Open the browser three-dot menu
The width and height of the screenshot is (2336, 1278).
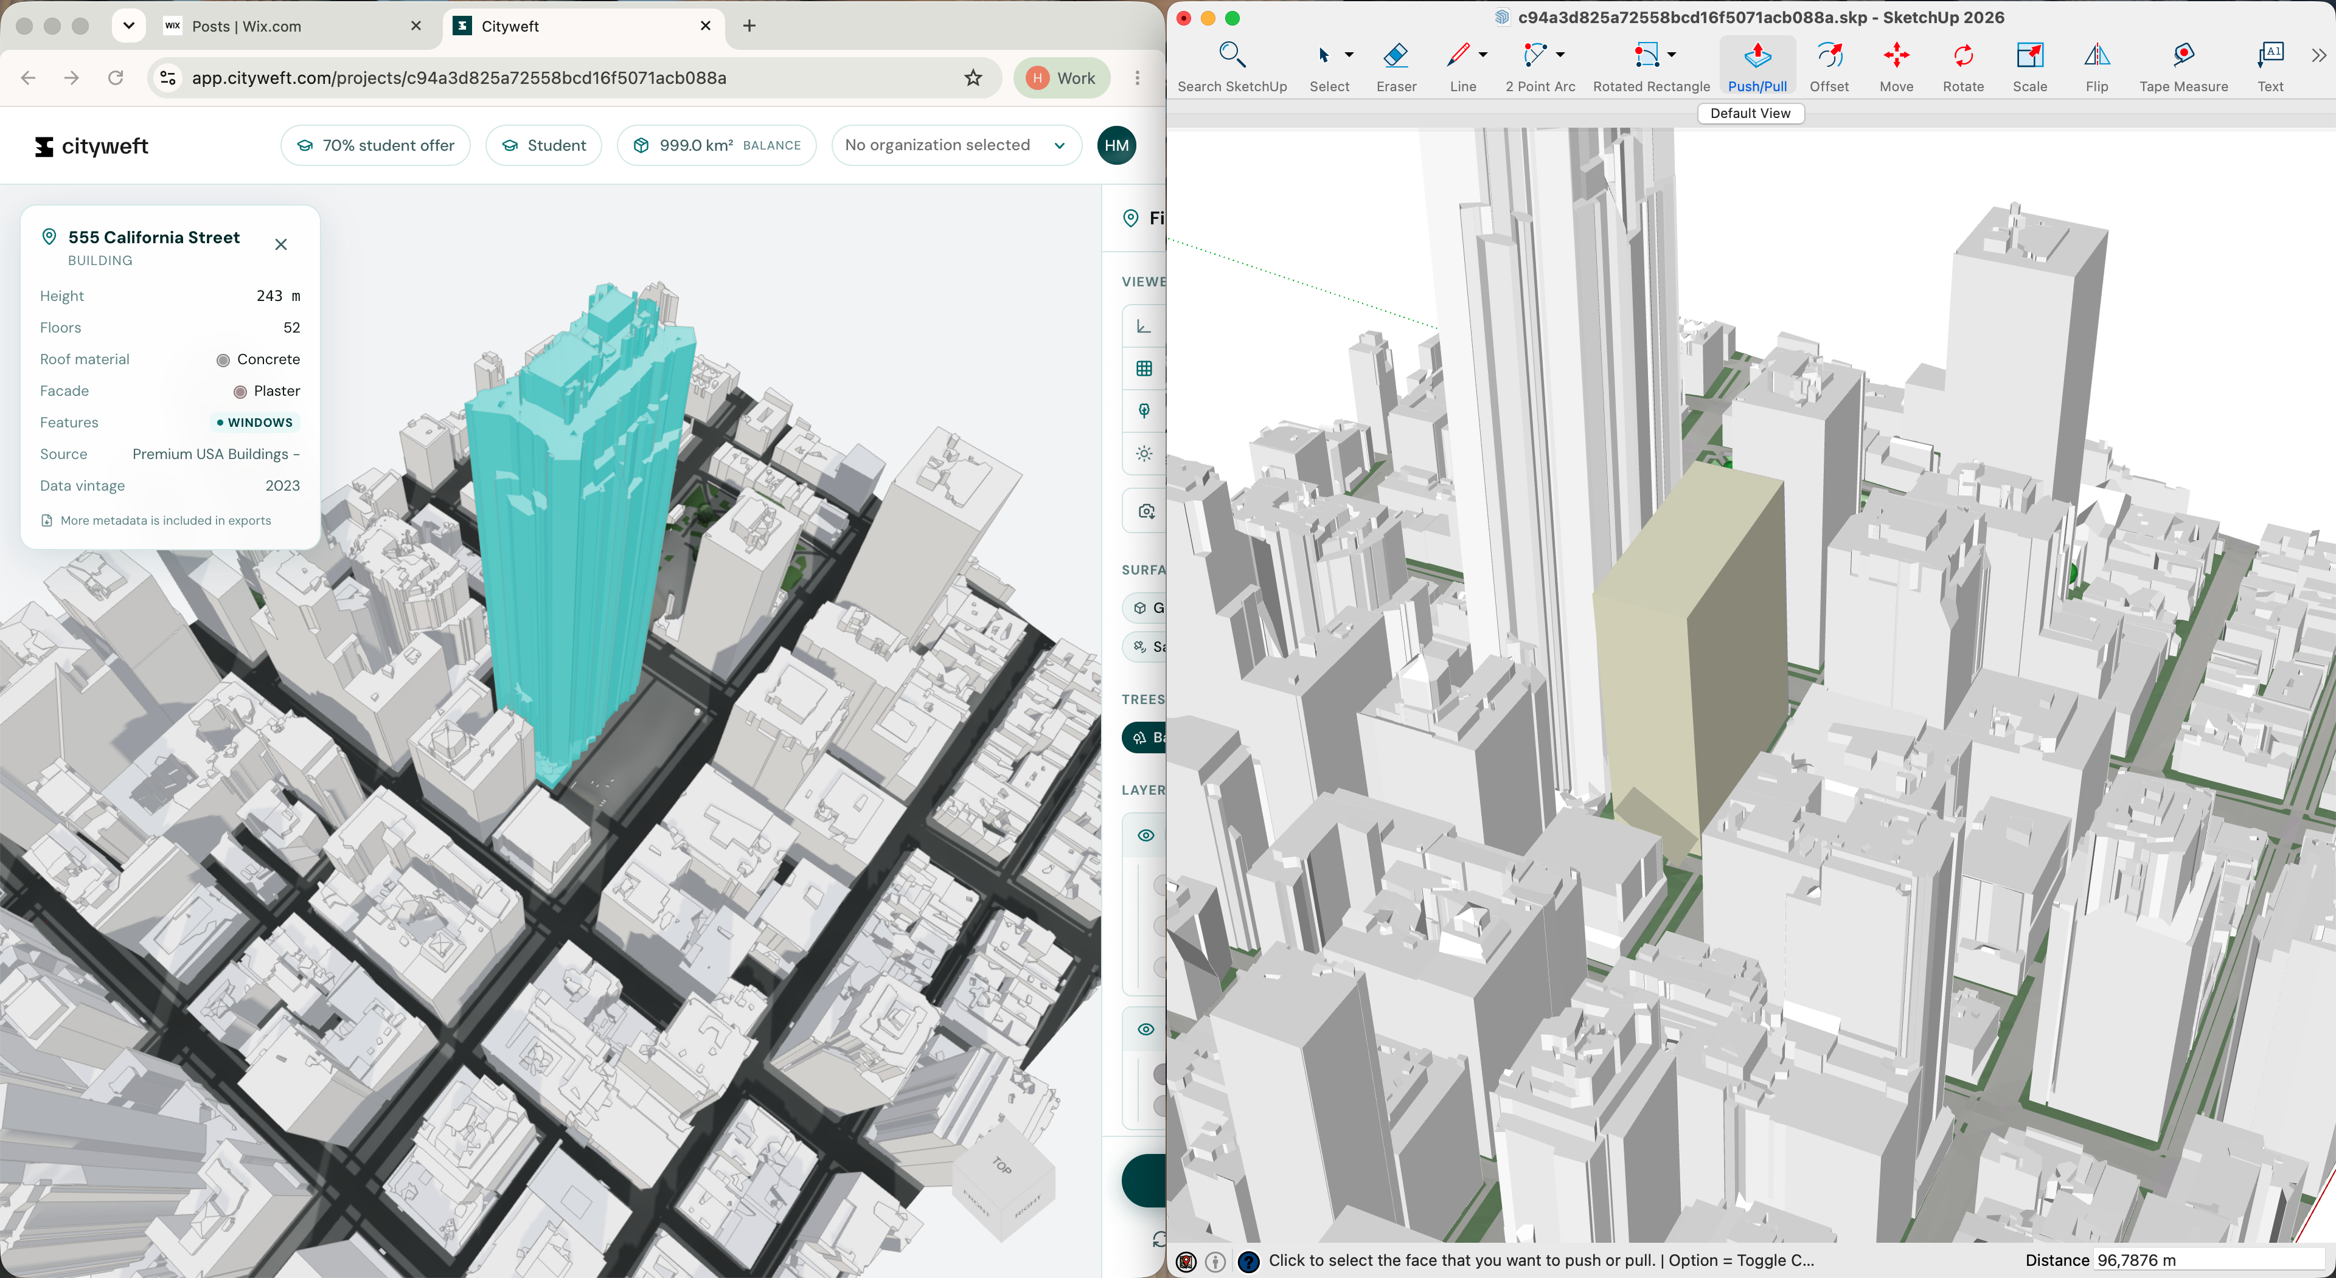point(1137,78)
